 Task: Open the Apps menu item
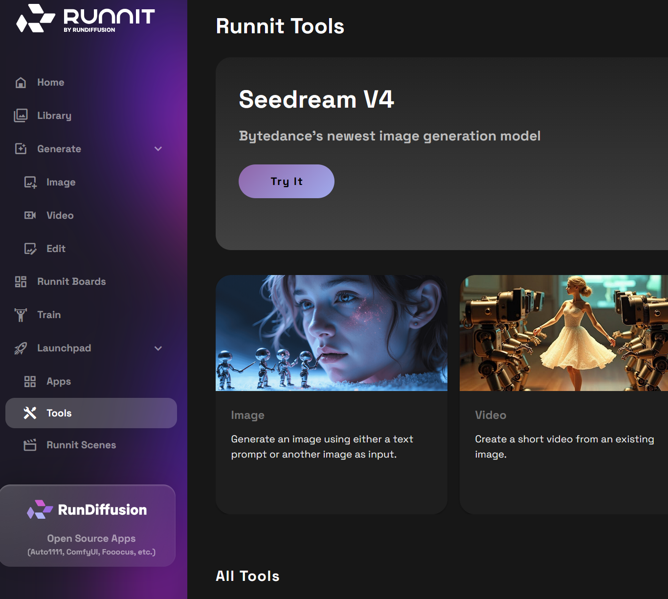pyautogui.click(x=59, y=381)
